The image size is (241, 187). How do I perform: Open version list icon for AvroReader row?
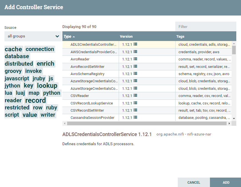[x=135, y=59]
